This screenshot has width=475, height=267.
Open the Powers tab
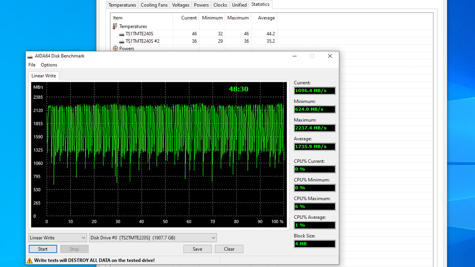click(x=201, y=5)
